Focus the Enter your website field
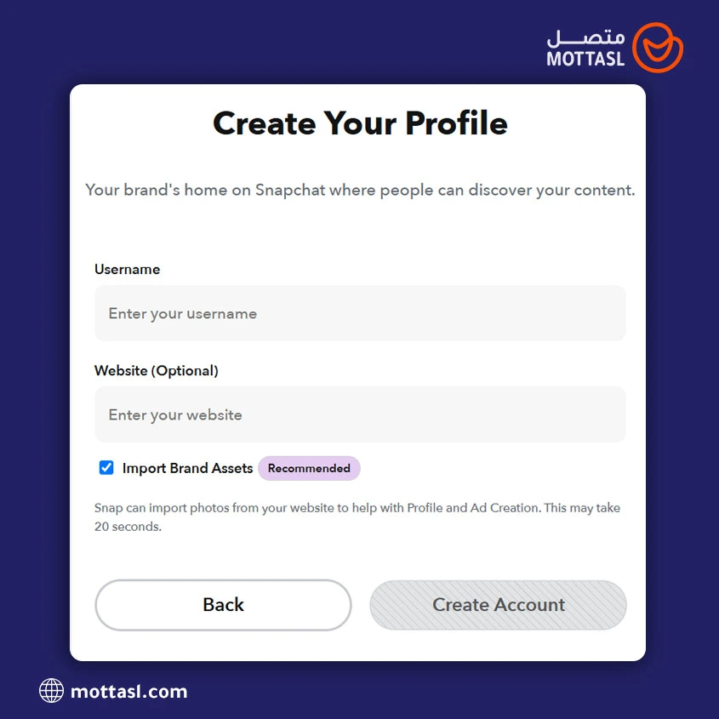Image resolution: width=719 pixels, height=719 pixels. 359,415
